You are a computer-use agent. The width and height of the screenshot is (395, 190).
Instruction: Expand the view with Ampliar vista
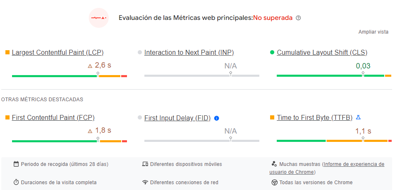(373, 32)
